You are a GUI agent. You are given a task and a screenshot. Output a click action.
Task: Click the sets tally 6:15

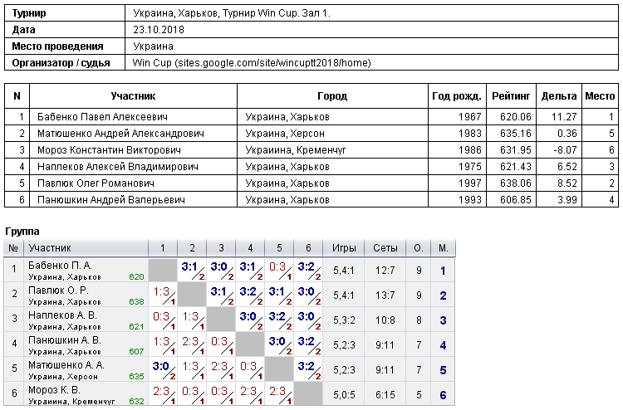[x=385, y=395]
